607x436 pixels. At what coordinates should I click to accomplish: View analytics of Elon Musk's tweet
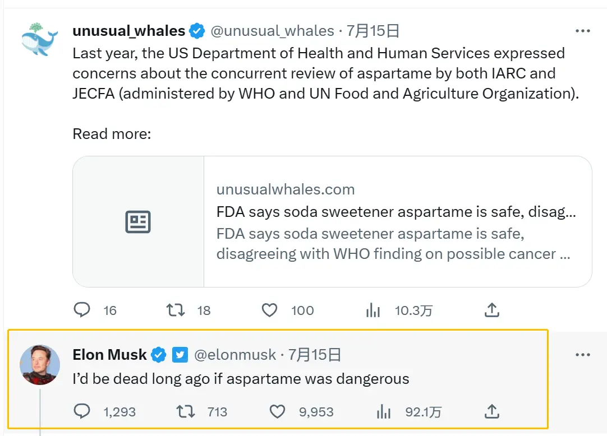[x=383, y=412]
